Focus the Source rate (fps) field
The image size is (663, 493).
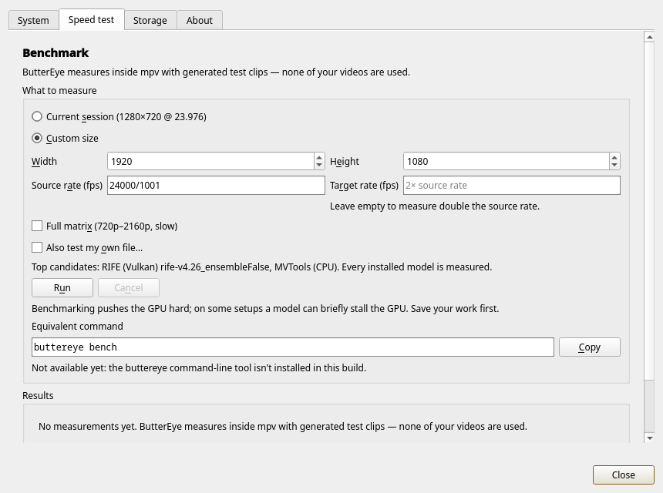pyautogui.click(x=216, y=186)
